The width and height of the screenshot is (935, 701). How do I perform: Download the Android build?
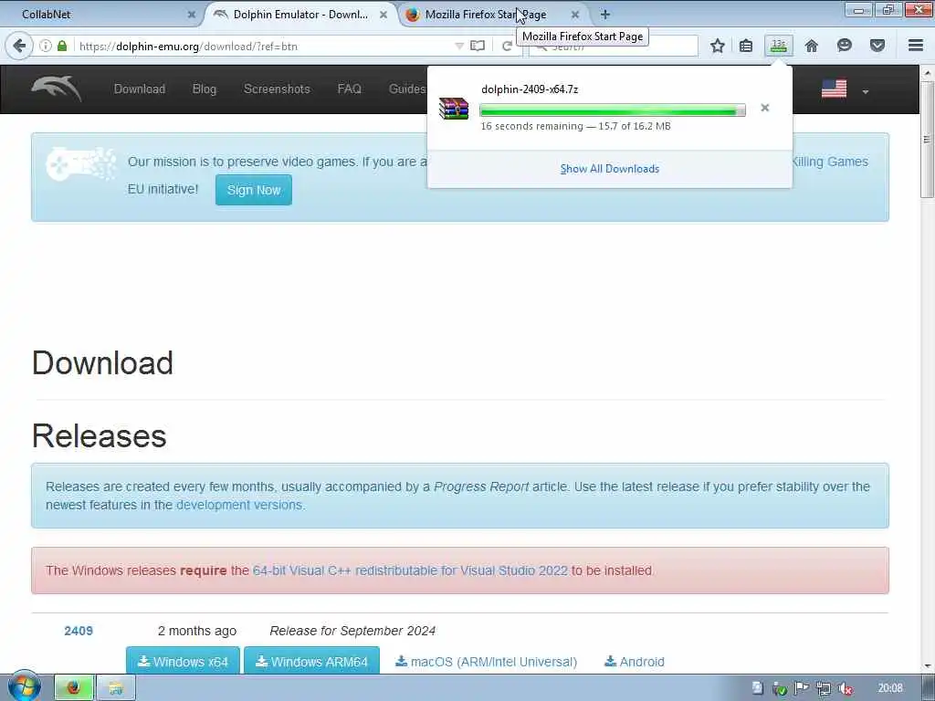click(x=635, y=662)
